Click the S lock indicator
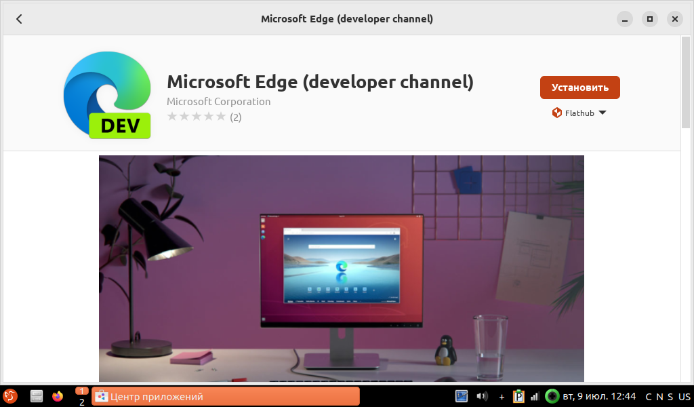 pos(670,397)
